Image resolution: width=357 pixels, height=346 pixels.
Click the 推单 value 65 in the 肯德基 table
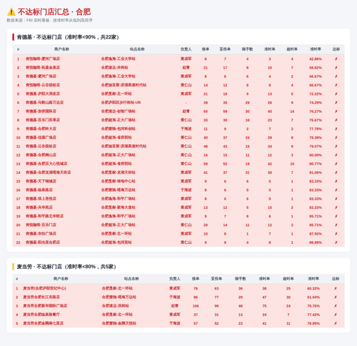(206, 111)
